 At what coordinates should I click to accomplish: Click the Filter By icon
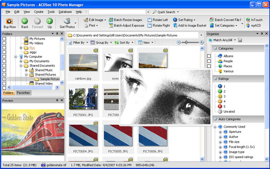(70, 43)
